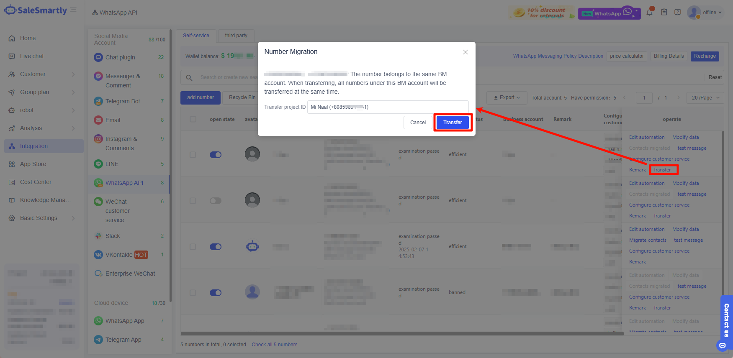The image size is (733, 358).
Task: Click the clipboard task icon in header
Action: [x=664, y=12]
